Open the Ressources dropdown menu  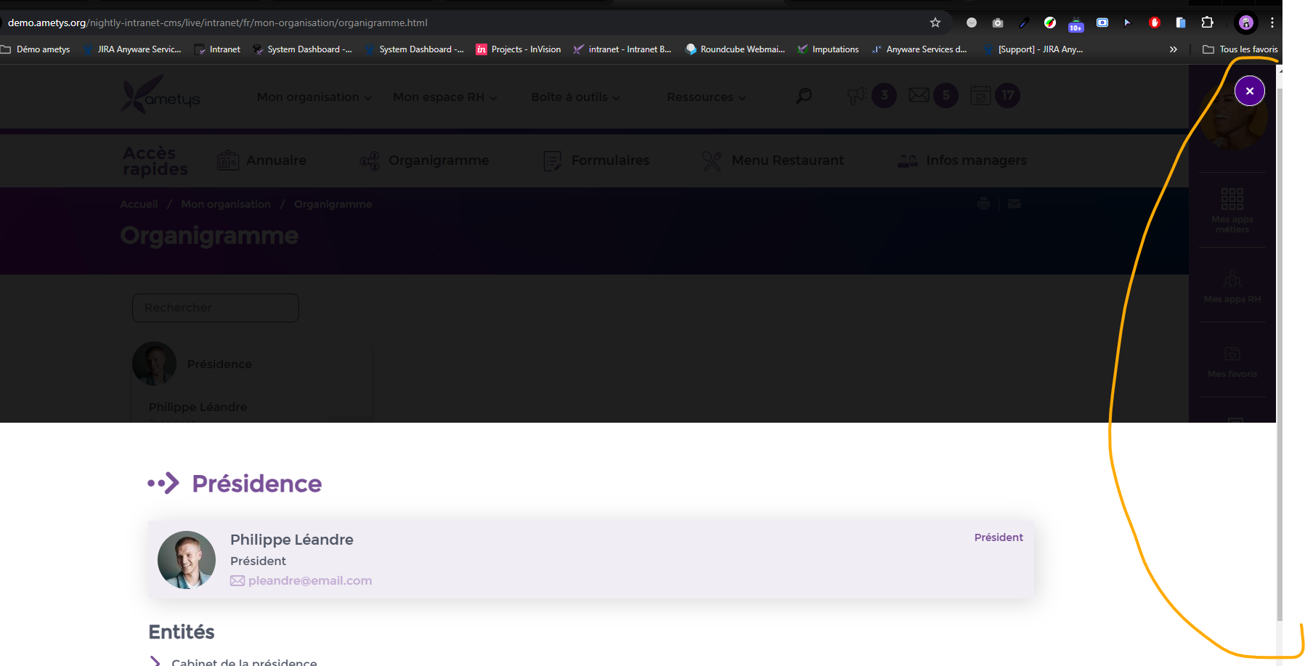coord(706,97)
